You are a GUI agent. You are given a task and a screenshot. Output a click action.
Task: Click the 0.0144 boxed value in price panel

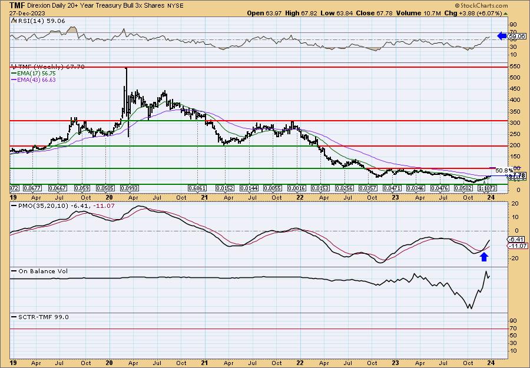pyautogui.click(x=249, y=188)
